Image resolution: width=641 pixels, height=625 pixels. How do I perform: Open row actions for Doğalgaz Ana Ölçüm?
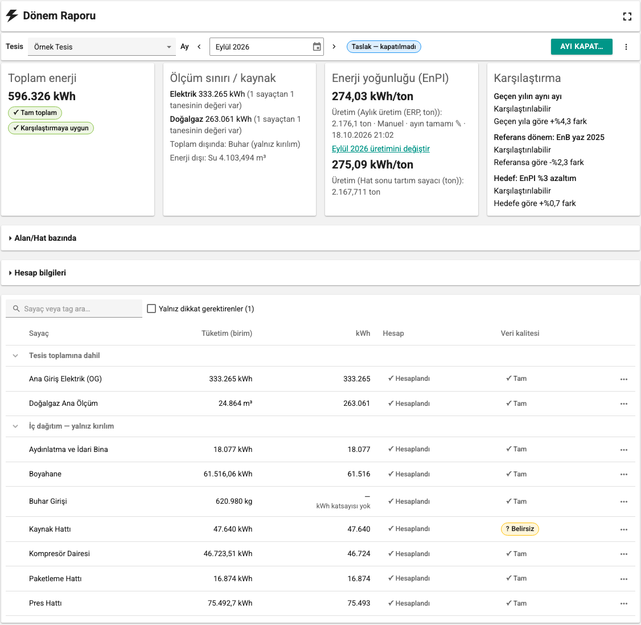(x=623, y=404)
